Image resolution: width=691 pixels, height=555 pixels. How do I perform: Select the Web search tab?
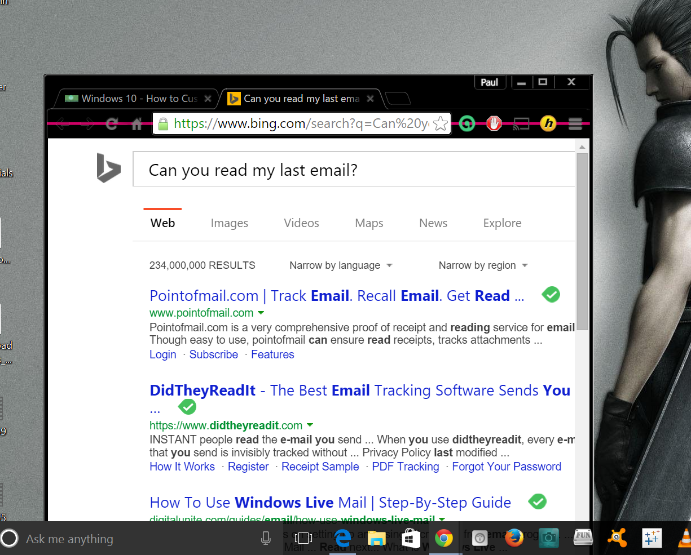pyautogui.click(x=162, y=223)
